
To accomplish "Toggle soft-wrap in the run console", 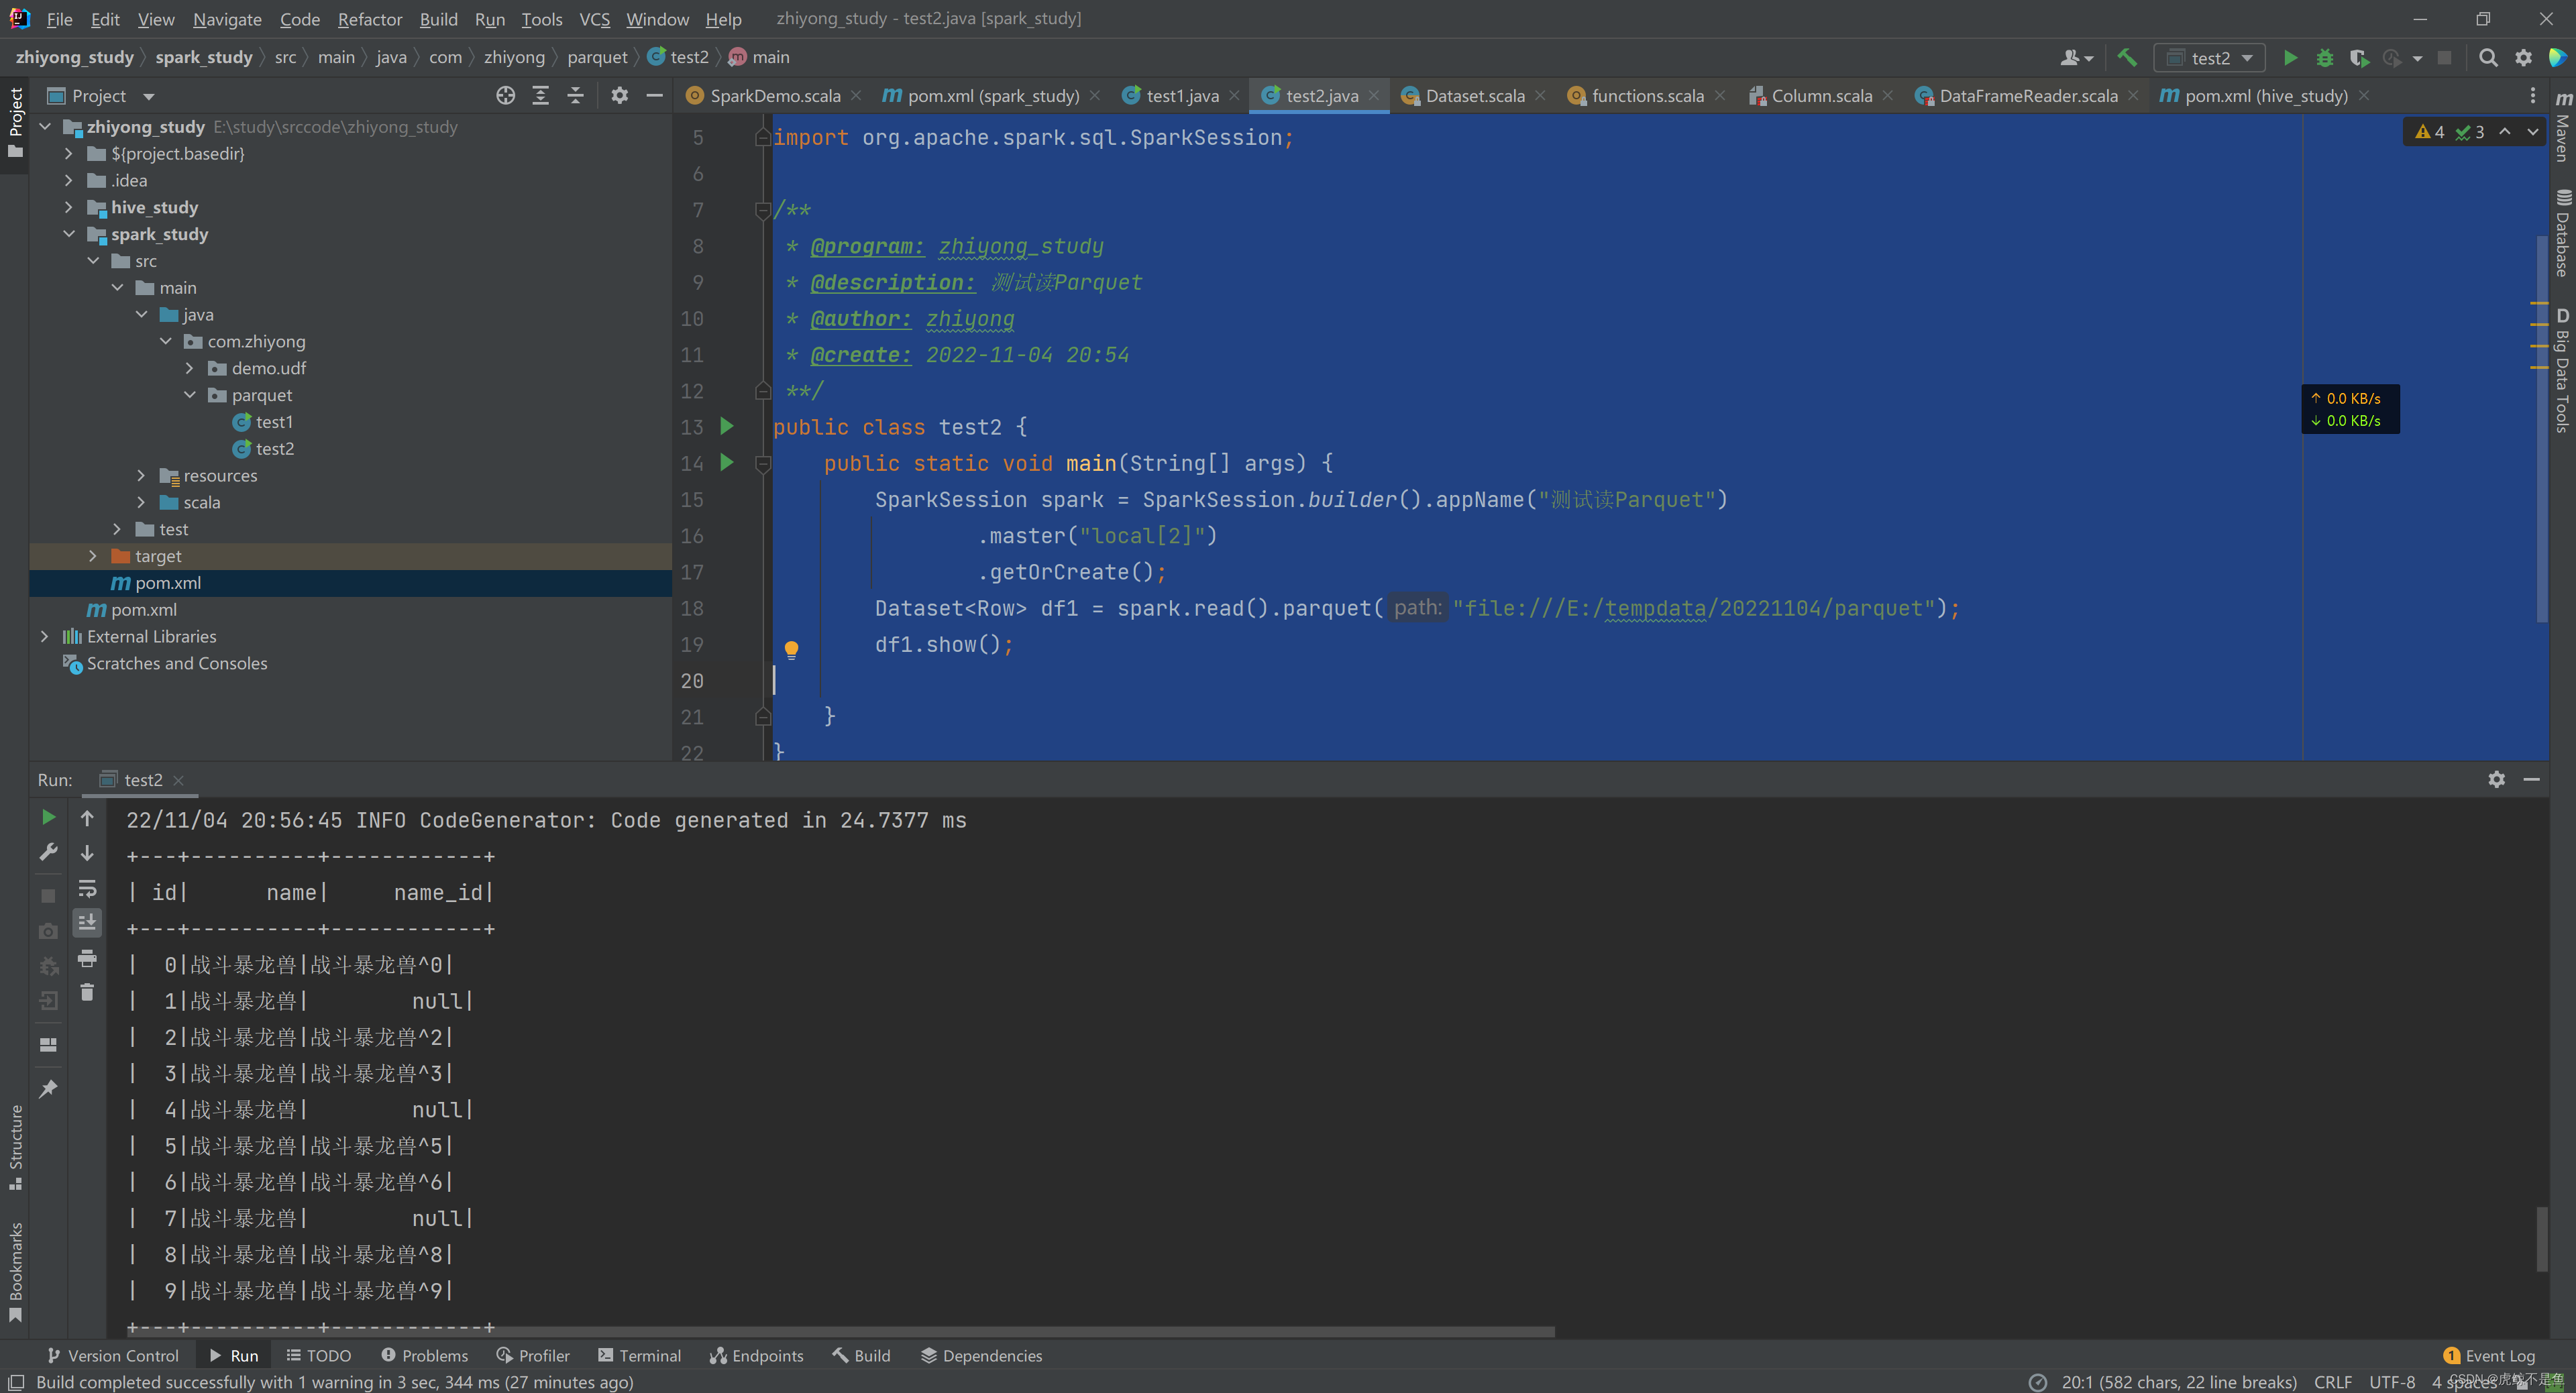I will (x=87, y=889).
